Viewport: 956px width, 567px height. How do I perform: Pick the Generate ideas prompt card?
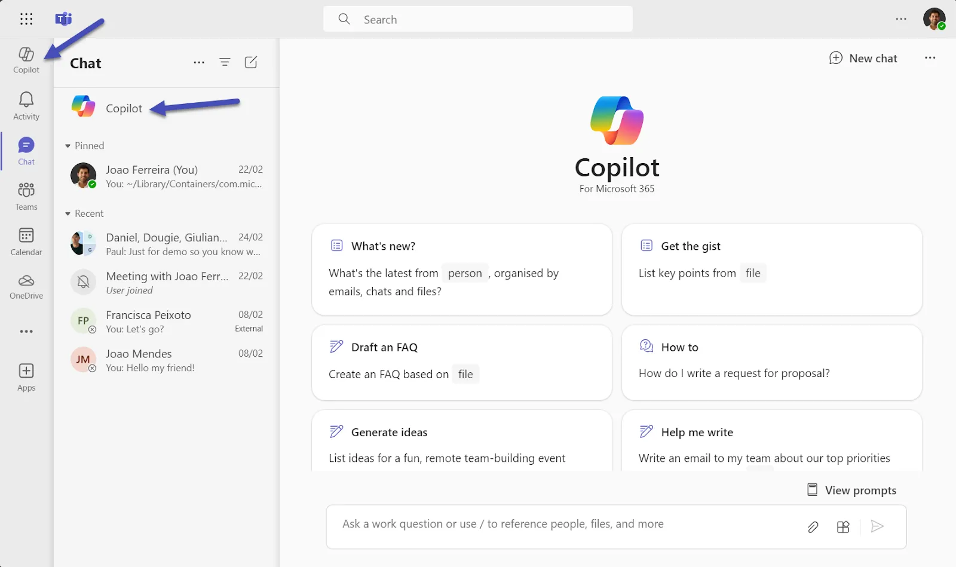coord(462,440)
